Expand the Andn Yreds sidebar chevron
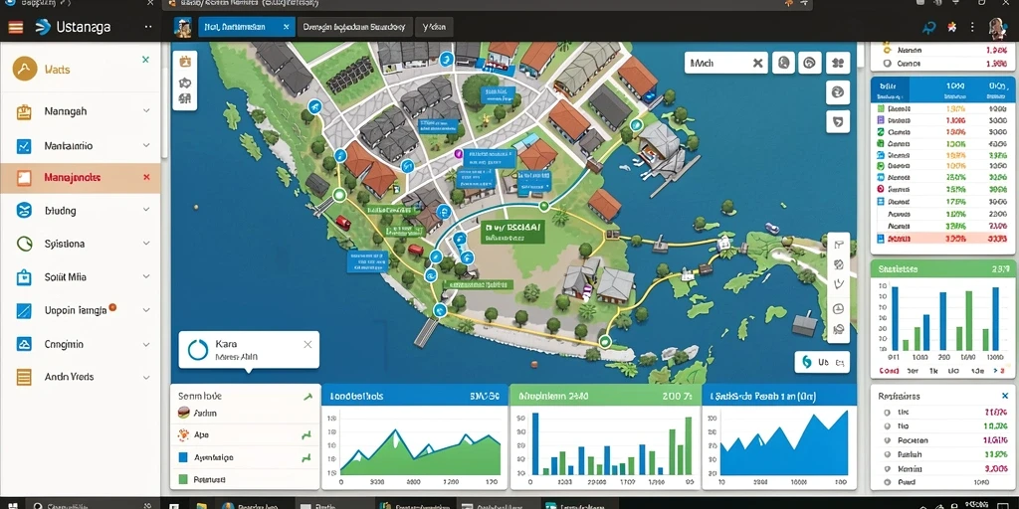 [146, 377]
